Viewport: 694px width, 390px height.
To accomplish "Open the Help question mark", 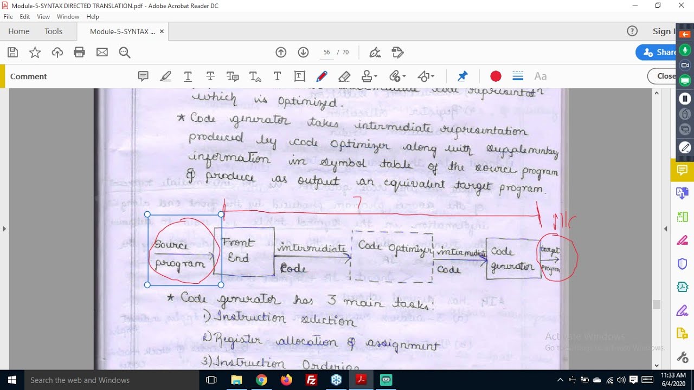I will [x=632, y=31].
